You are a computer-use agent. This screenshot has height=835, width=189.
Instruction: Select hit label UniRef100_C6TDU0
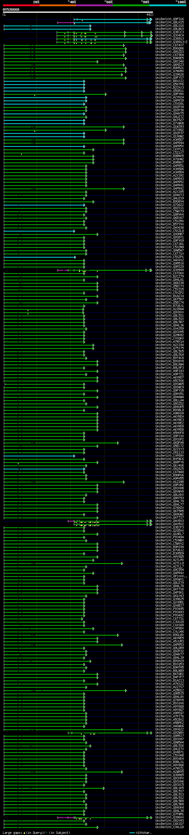170,273
